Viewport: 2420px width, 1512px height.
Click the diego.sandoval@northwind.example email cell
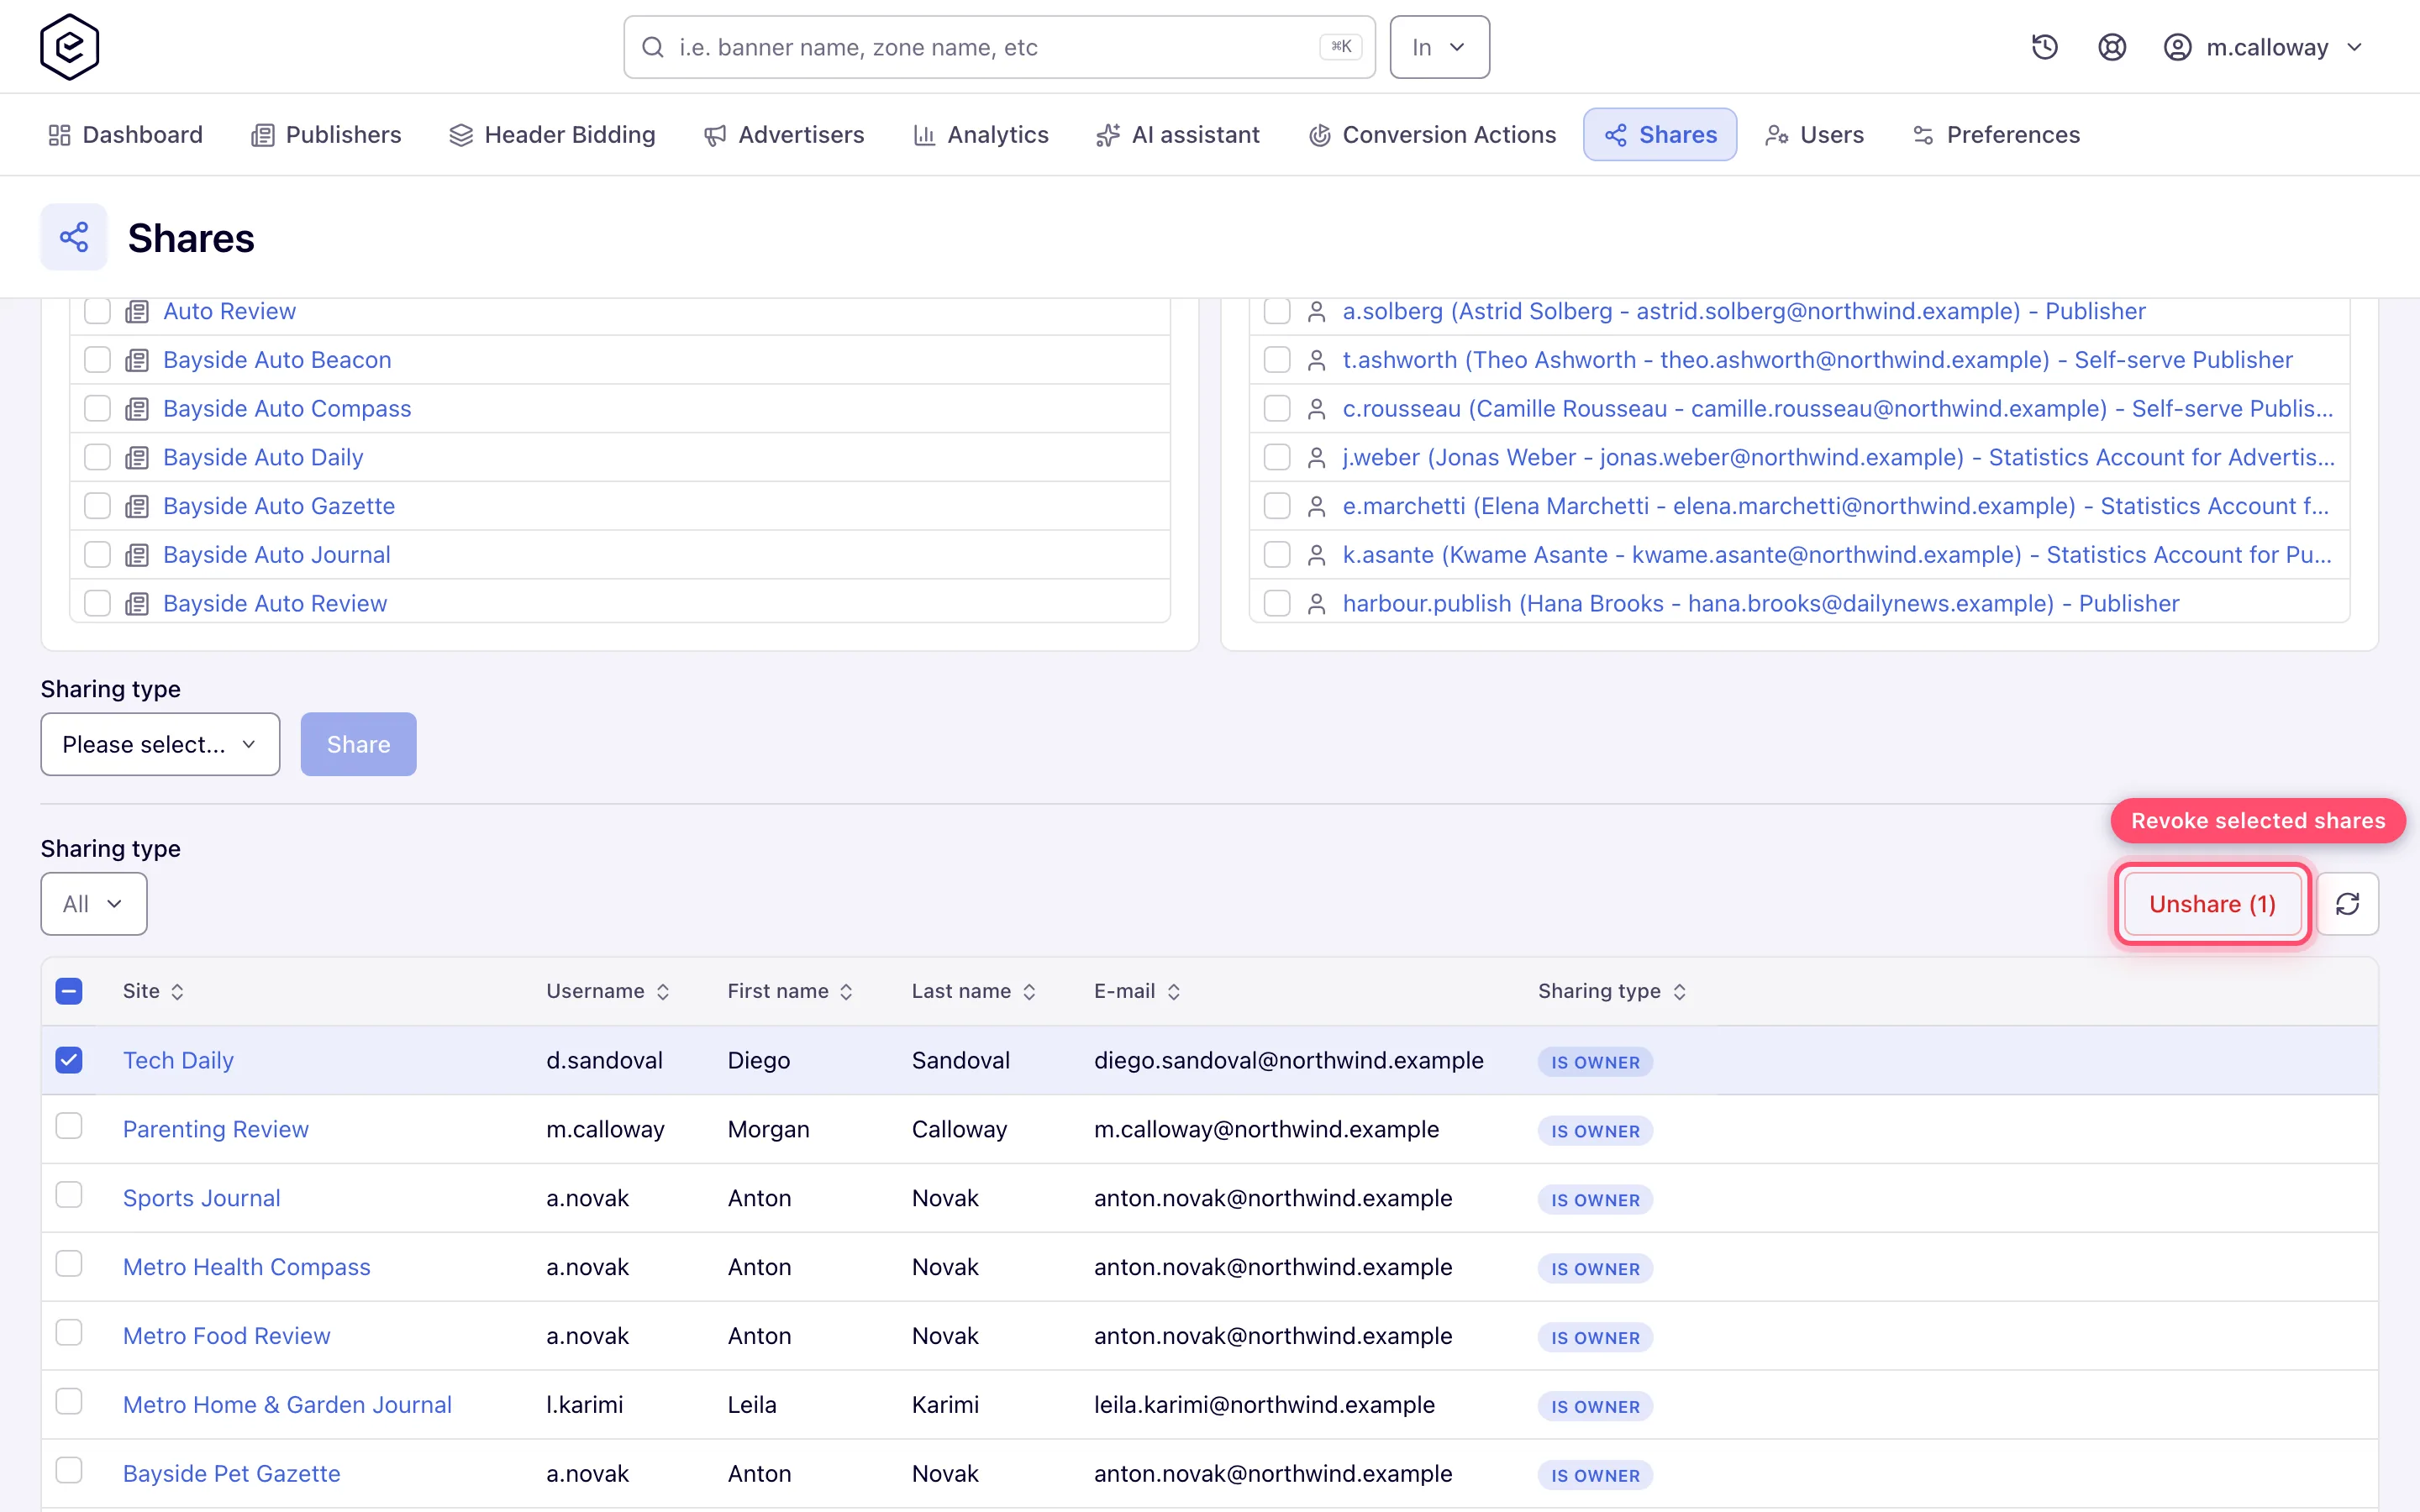(x=1288, y=1060)
